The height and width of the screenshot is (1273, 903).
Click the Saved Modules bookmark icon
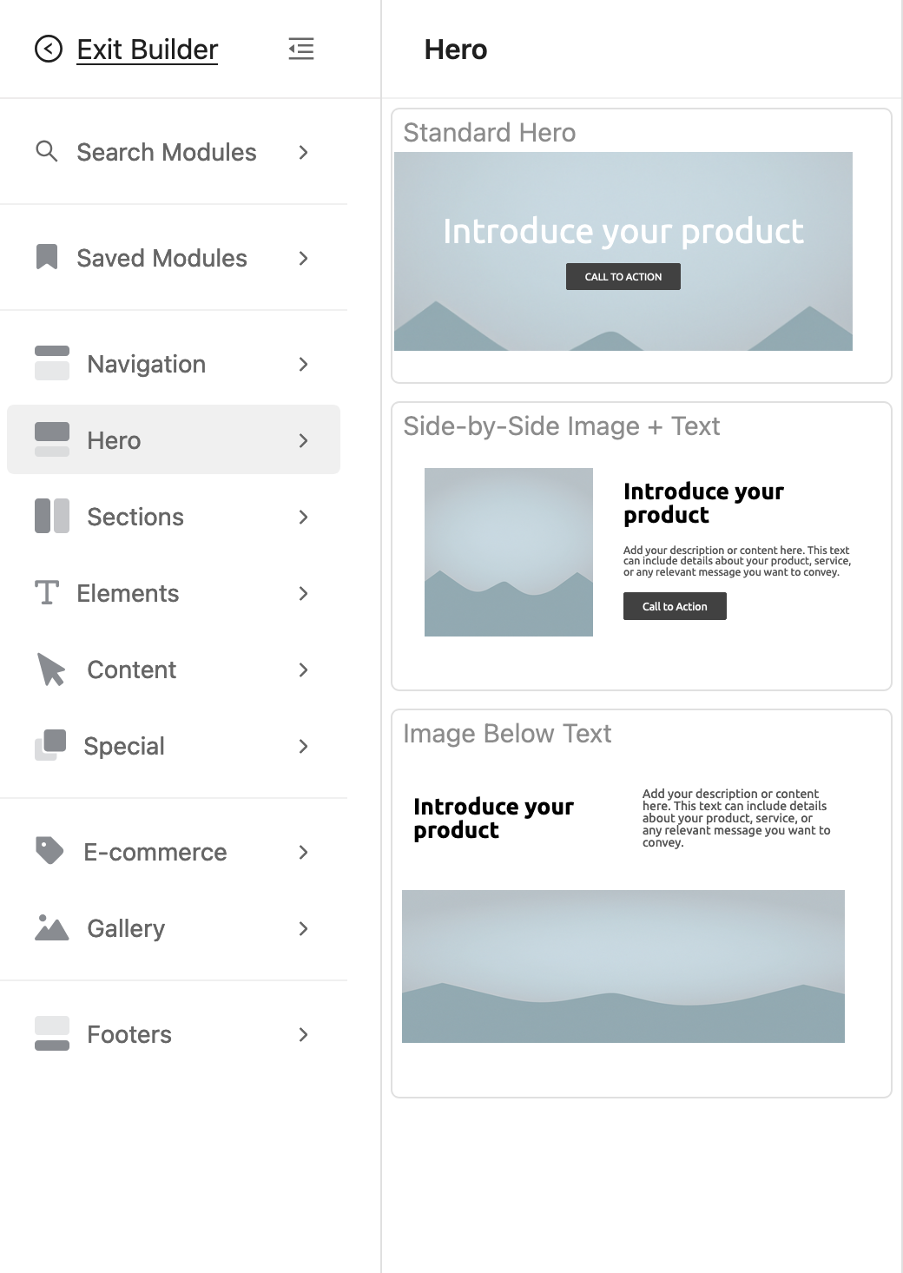pos(47,257)
